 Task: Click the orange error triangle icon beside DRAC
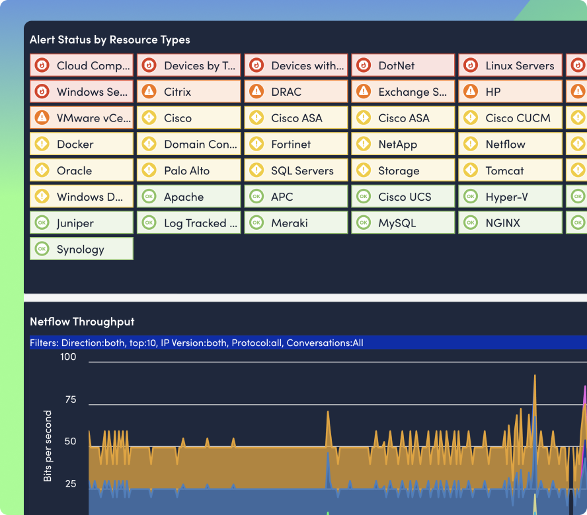click(256, 92)
